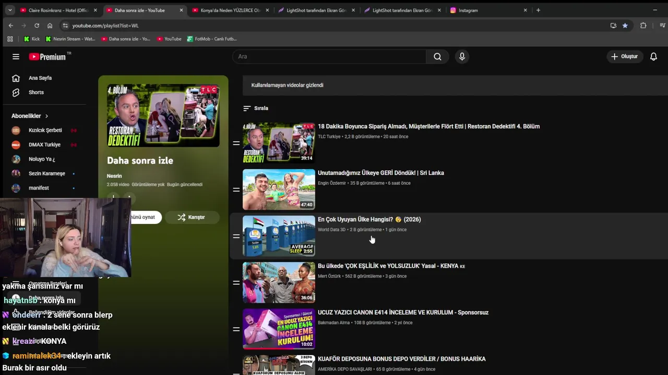Click title 'Unutamadığımız Ülkeye GERİ Döndük'
This screenshot has height=375, width=668.
coord(381,173)
